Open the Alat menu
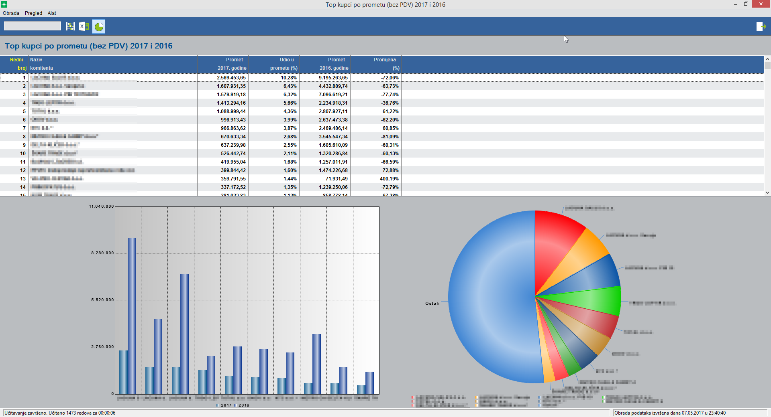771x417 pixels. (x=52, y=13)
